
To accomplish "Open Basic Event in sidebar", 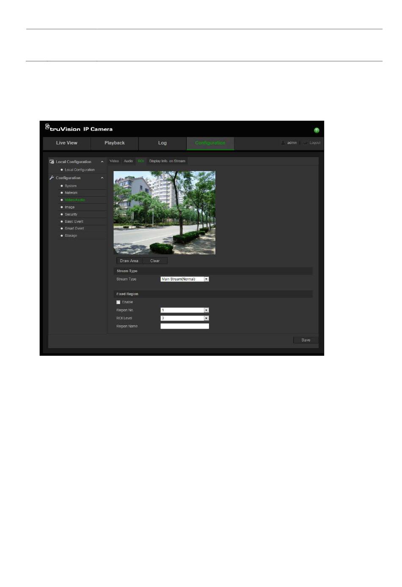I will pos(74,222).
